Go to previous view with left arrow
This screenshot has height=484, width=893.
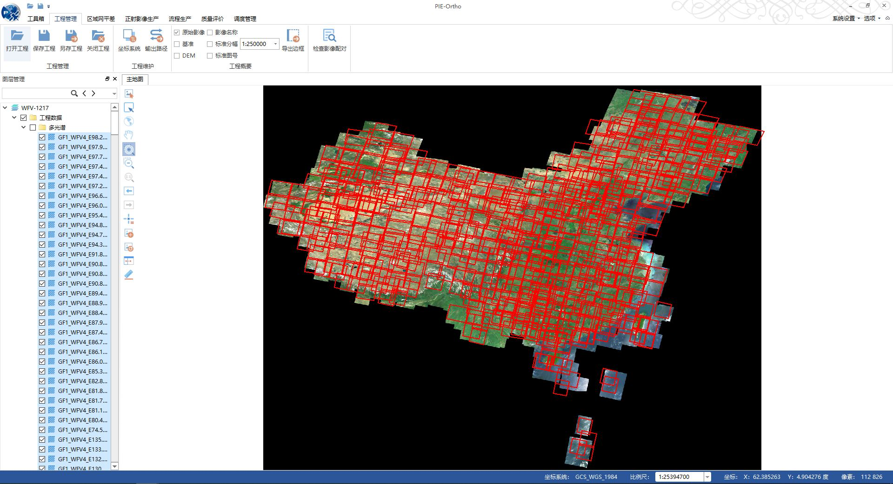click(x=129, y=191)
